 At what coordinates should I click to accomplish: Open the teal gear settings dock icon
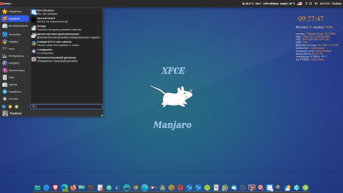pyautogui.click(x=296, y=188)
